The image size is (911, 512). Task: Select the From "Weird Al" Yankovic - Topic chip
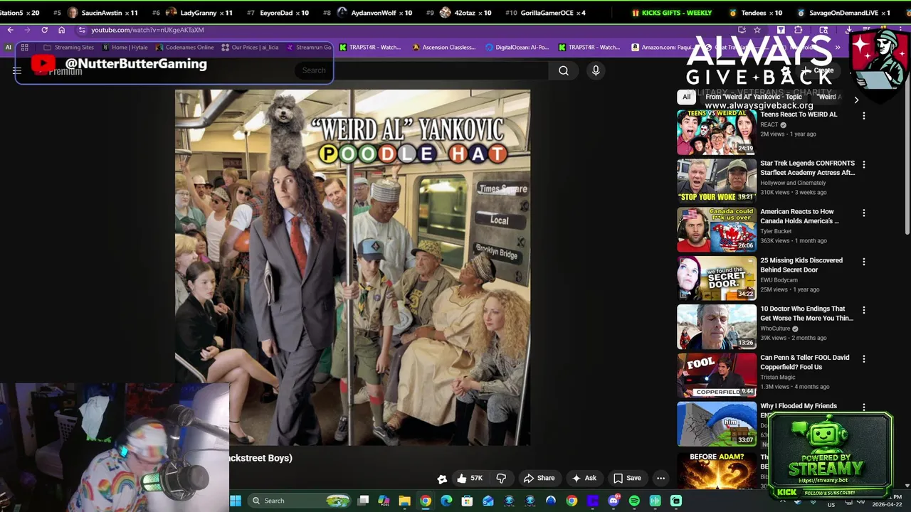[754, 97]
